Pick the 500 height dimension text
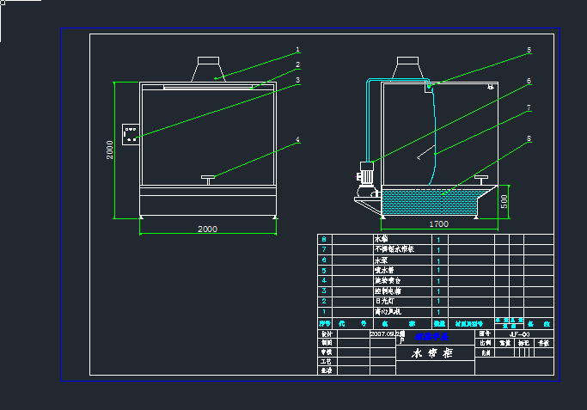The image size is (587, 410). [504, 202]
